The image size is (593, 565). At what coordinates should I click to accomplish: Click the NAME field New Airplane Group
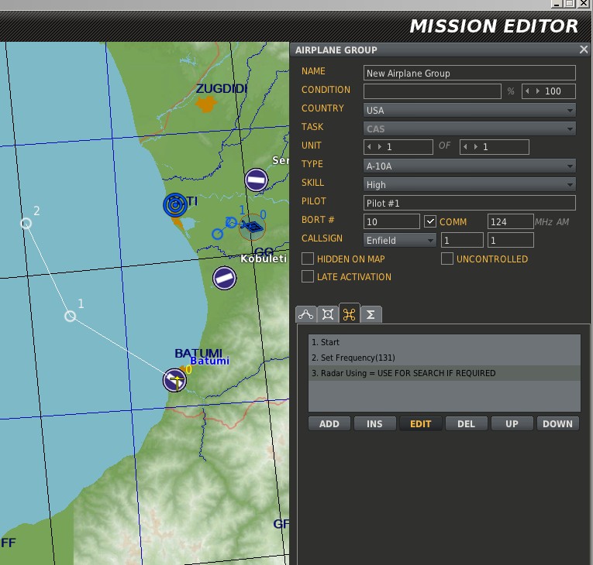(x=469, y=73)
